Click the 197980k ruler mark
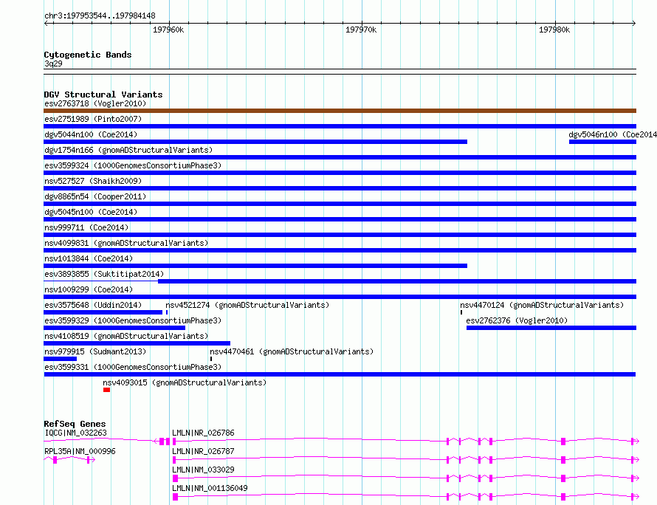This screenshot has height=505, width=657. [x=554, y=30]
